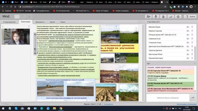Select the grid video layout icon
198x111 pixels.
(17, 16)
